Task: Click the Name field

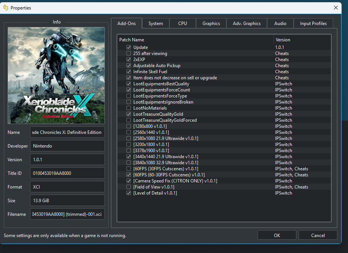Action: 67,132
